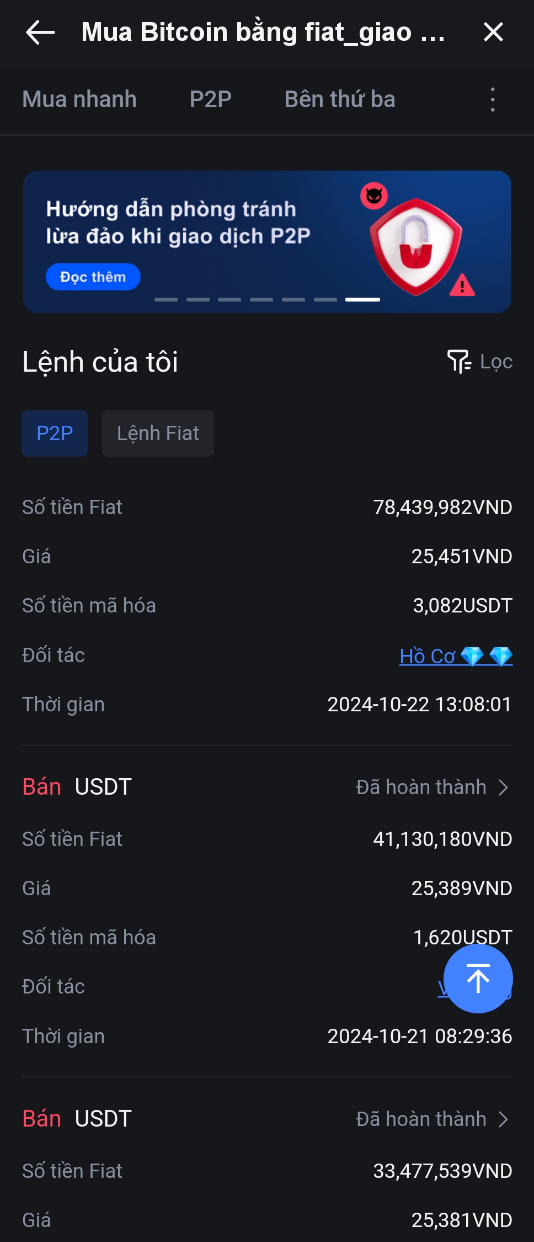Tap the P2P scam prevention banner text

[178, 223]
